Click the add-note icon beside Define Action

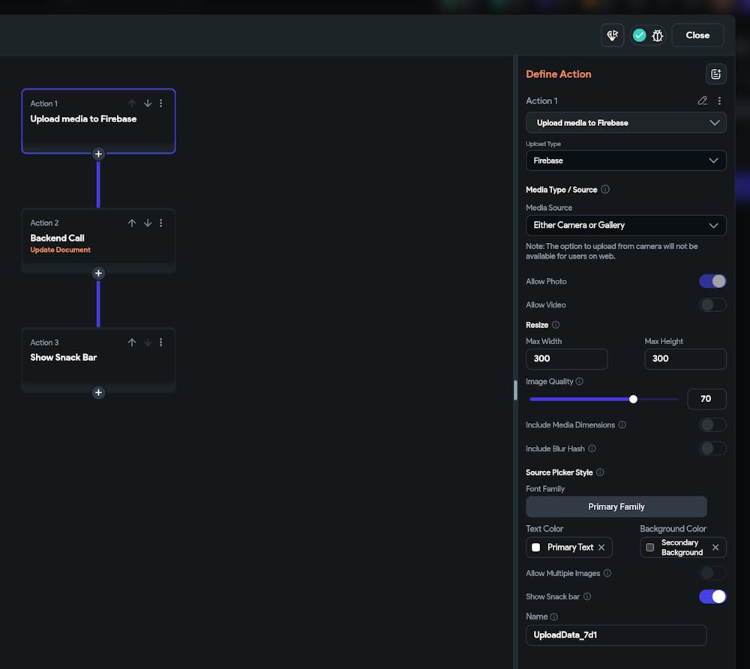pos(715,74)
